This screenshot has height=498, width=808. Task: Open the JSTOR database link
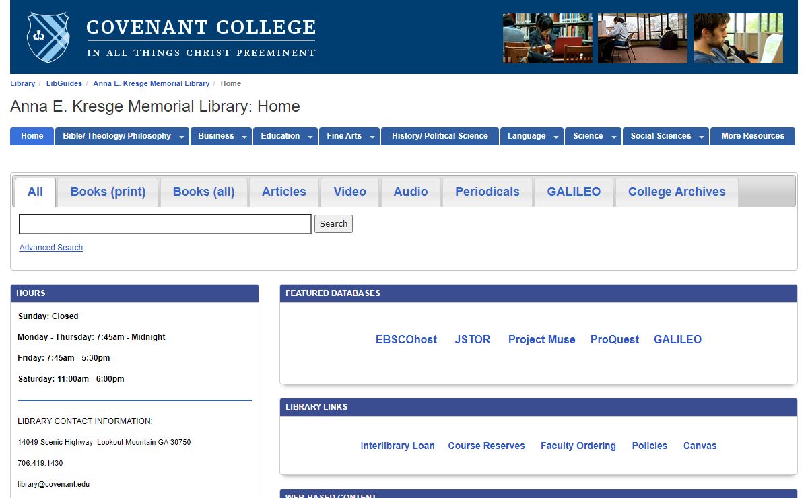pos(473,340)
